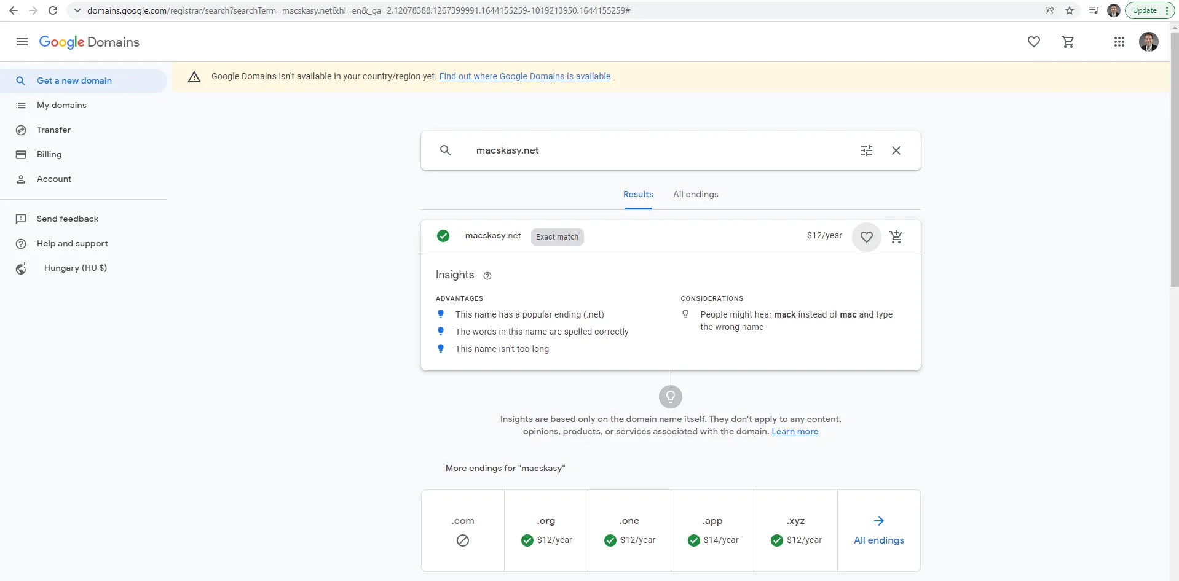Viewport: 1179px width, 581px height.
Task: Switch to the All endings tab
Action: 696,195
